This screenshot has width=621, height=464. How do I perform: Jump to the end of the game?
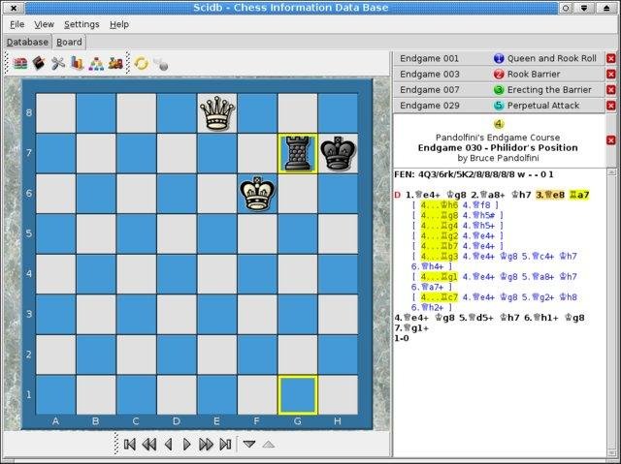click(x=225, y=444)
